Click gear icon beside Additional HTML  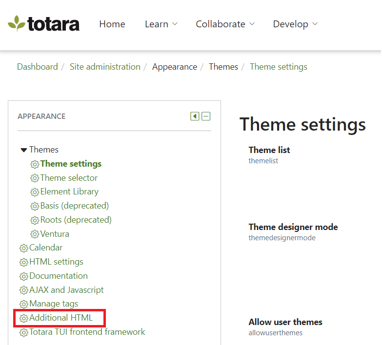coord(23,319)
